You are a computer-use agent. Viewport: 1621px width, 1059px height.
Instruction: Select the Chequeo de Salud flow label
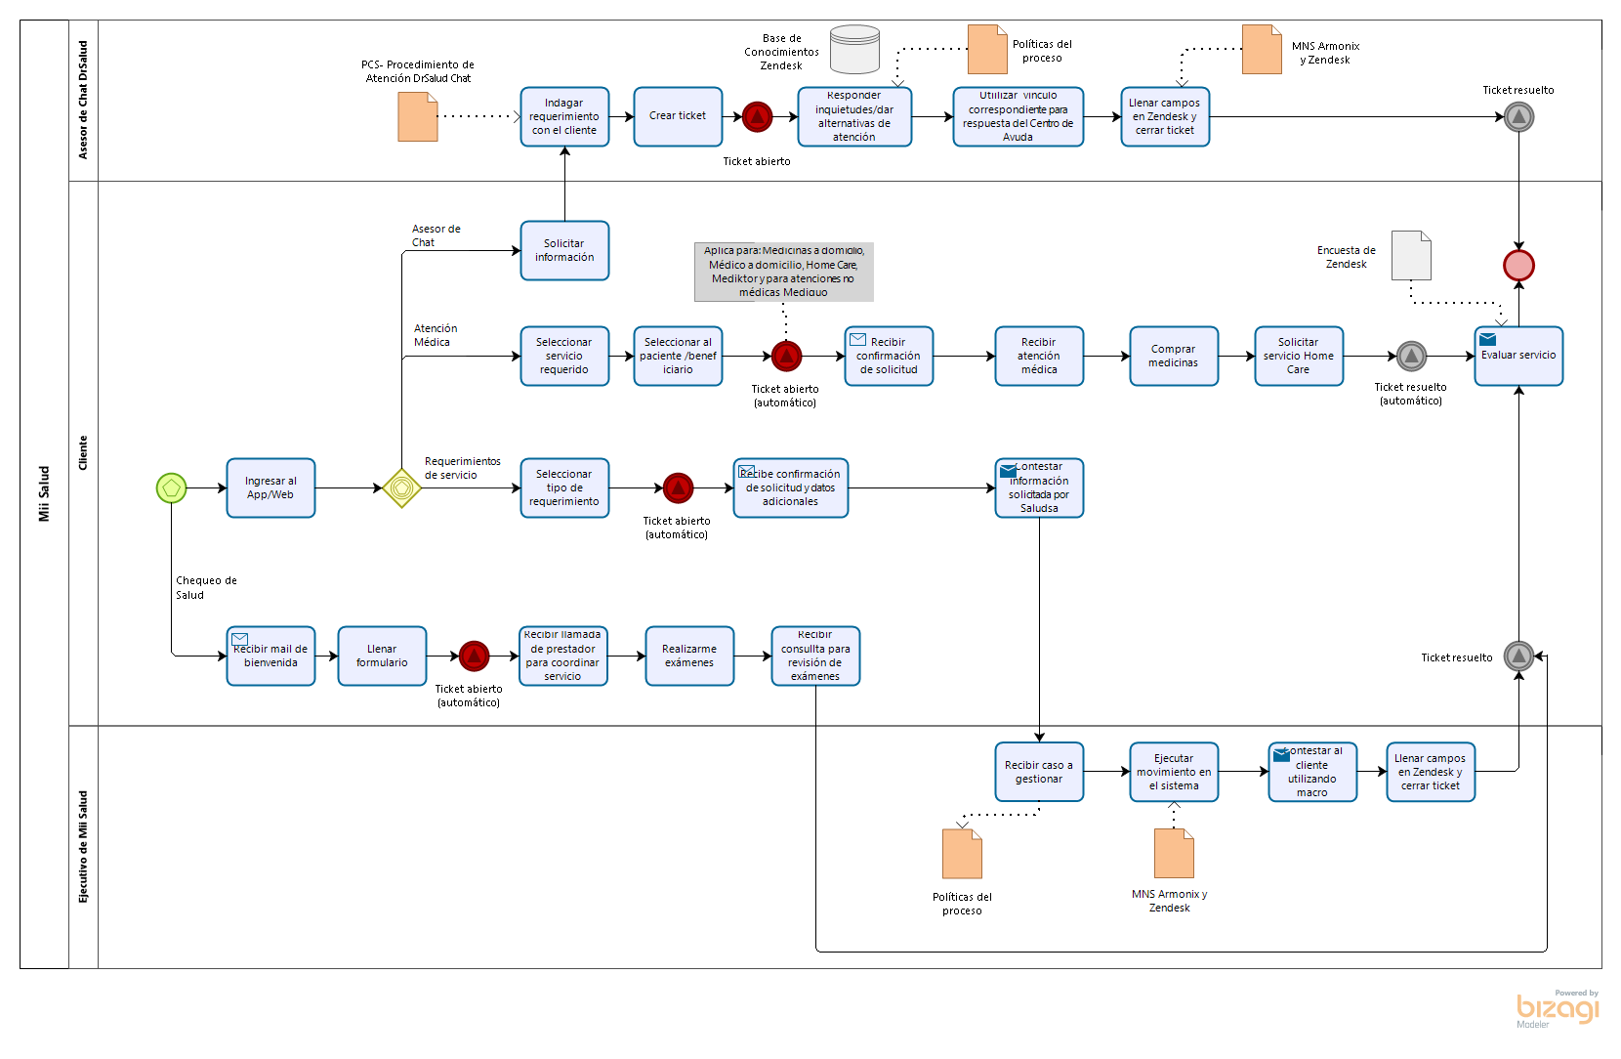tap(206, 587)
